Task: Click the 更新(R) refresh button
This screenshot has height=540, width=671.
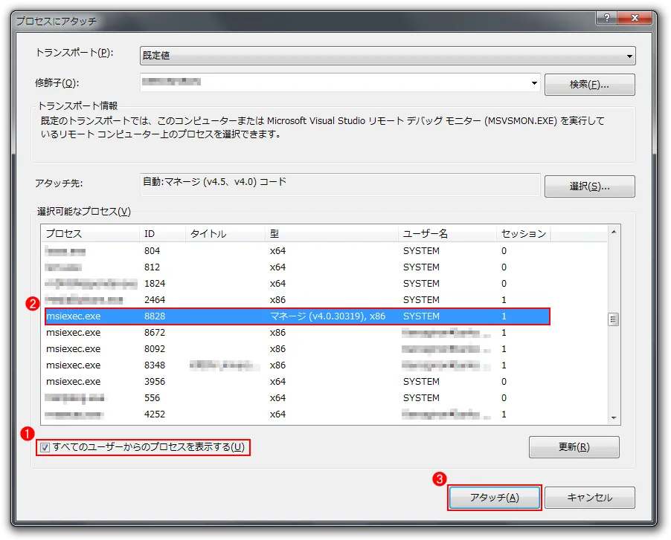Action: pyautogui.click(x=574, y=447)
